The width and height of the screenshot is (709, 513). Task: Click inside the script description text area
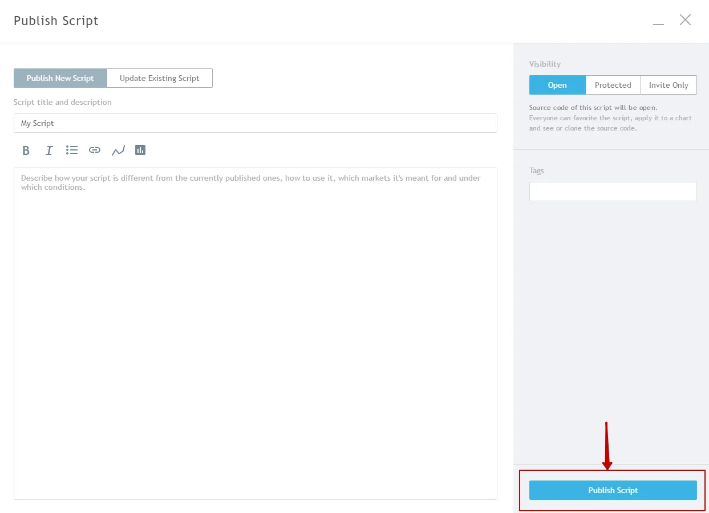pos(255,333)
